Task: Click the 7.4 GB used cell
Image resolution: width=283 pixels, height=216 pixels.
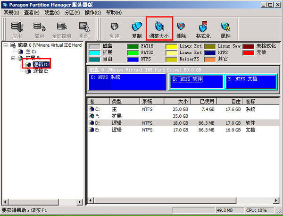Action: [208, 109]
